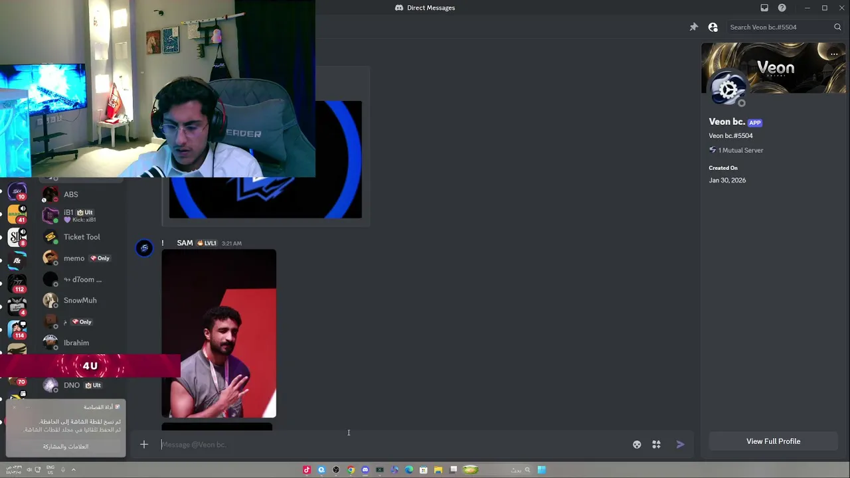Screen dimensions: 850x478
Task: Open Discord Help question mark icon
Action: (x=782, y=8)
